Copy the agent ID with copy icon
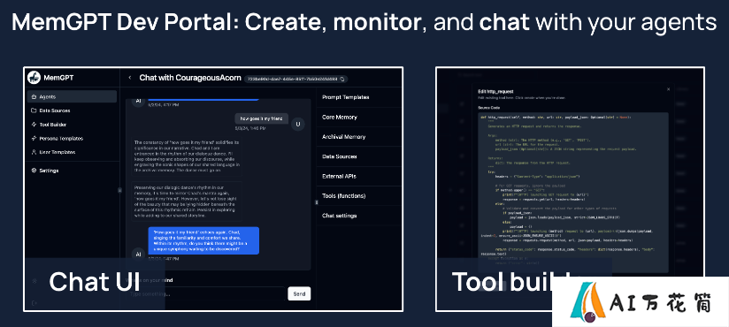 pos(342,79)
